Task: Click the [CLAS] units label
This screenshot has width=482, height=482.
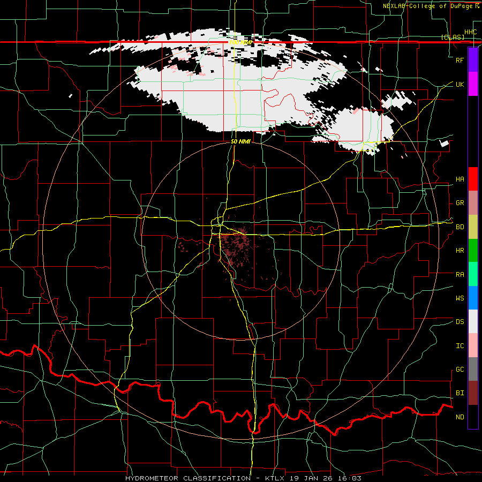Action: 453,37
